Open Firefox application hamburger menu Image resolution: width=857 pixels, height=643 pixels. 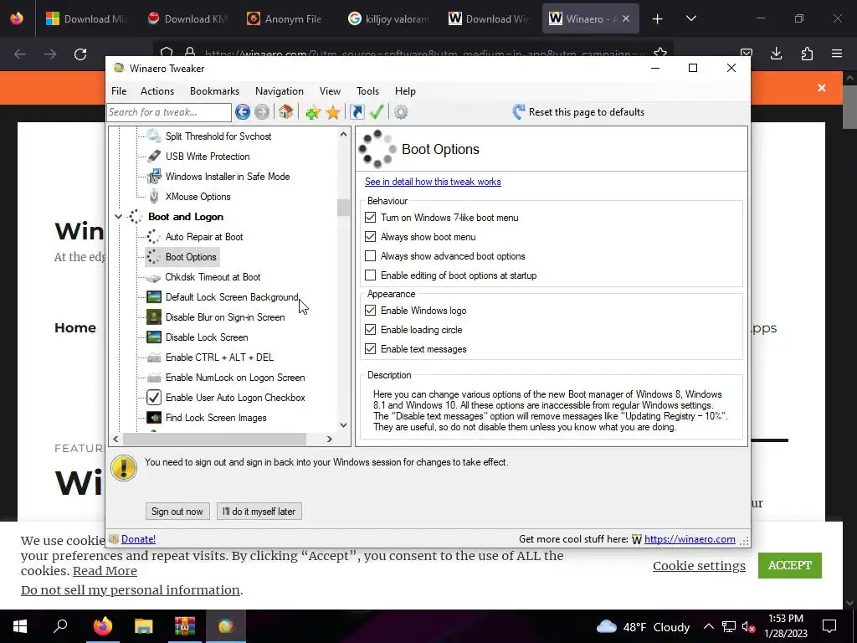[x=837, y=54]
